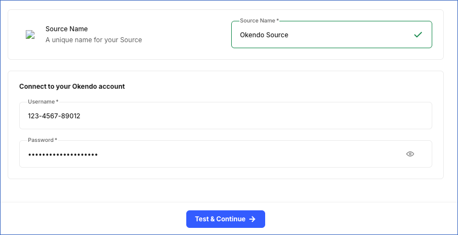Screen dimensions: 458x235
Task: Click the 'Connect to your Okendo account' heading
Action: coord(72,87)
